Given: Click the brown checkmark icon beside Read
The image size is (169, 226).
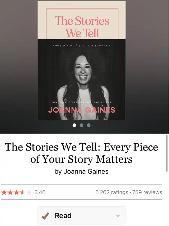Looking at the screenshot, I should pyautogui.click(x=45, y=216).
